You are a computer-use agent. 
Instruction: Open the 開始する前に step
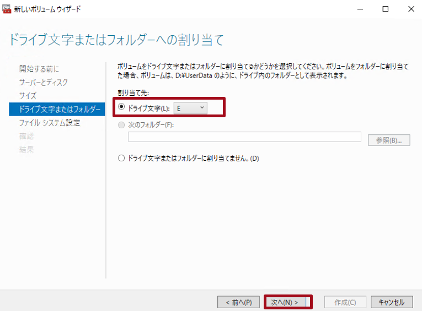[x=39, y=69]
